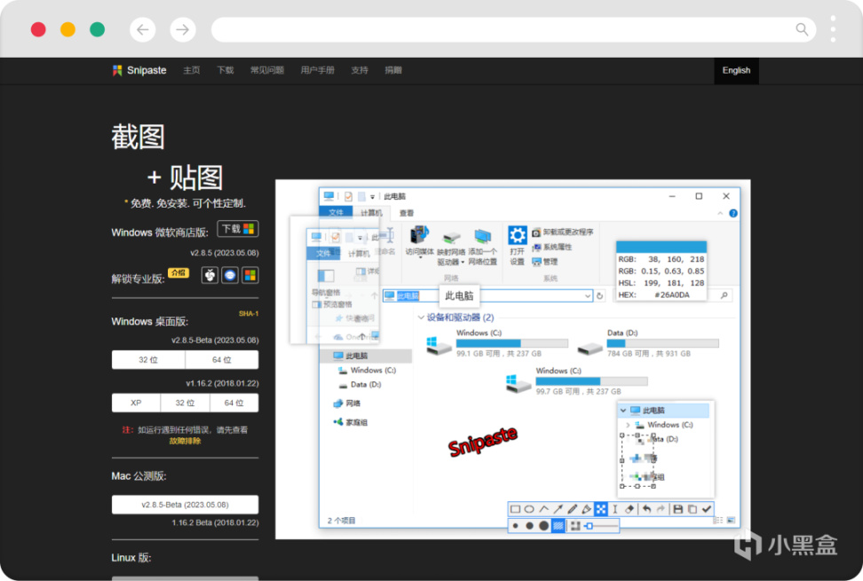Image resolution: width=863 pixels, height=581 pixels.
Task: Redo the annotation with grayed arrow
Action: tap(661, 509)
